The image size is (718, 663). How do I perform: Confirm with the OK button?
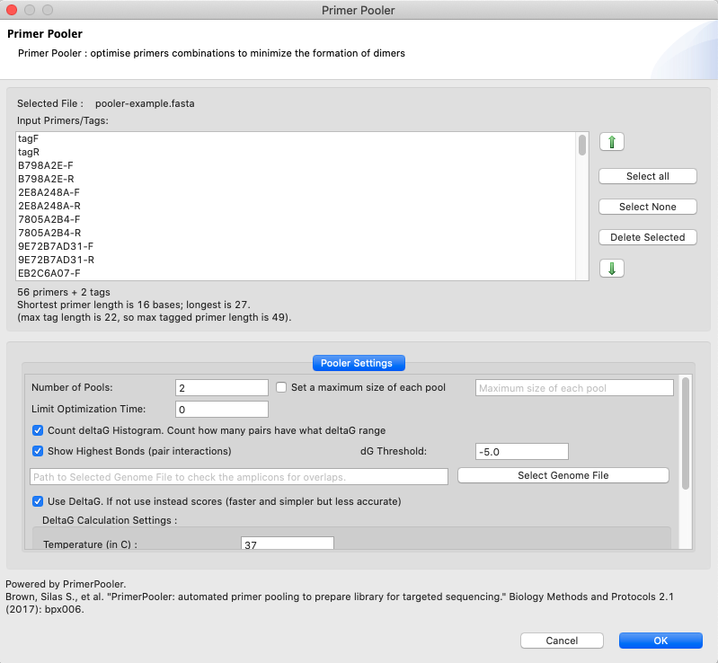point(660,641)
